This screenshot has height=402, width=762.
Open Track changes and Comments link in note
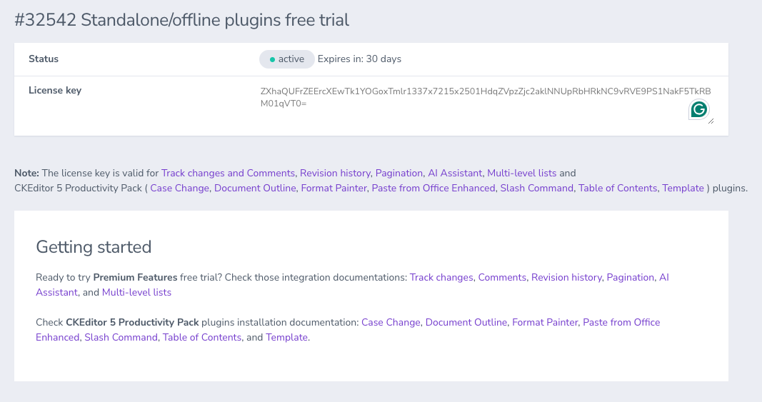[228, 173]
